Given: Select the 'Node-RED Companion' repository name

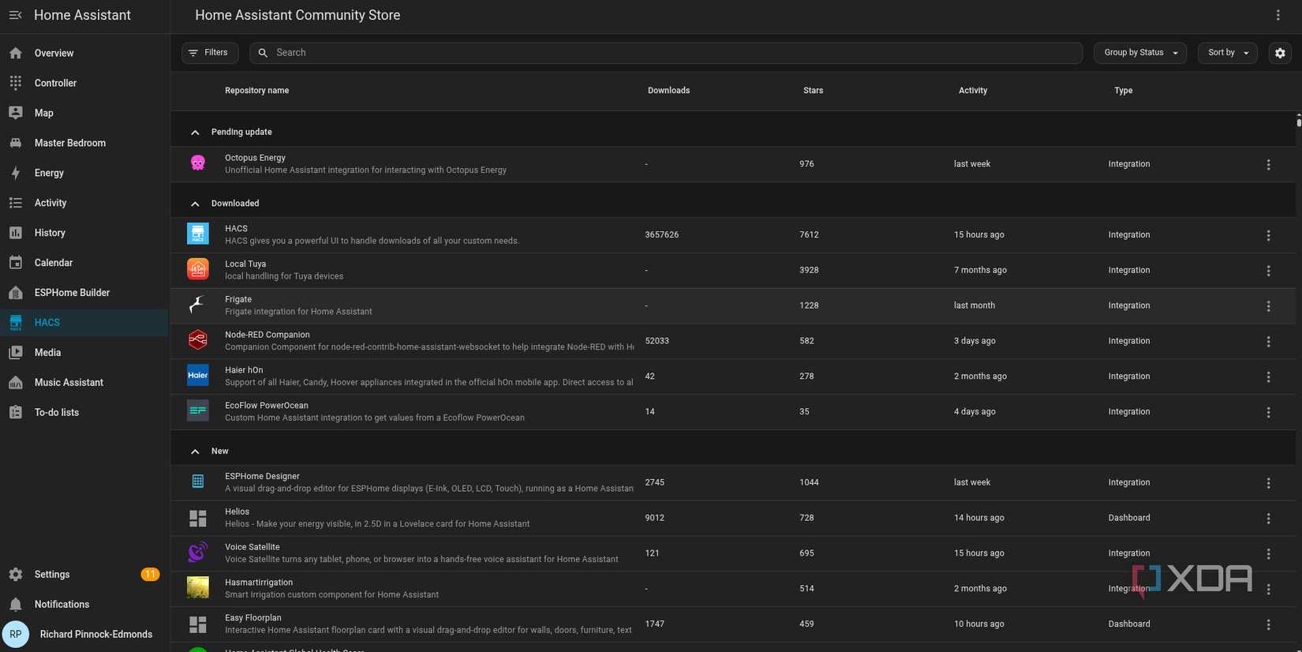Looking at the screenshot, I should click(268, 335).
